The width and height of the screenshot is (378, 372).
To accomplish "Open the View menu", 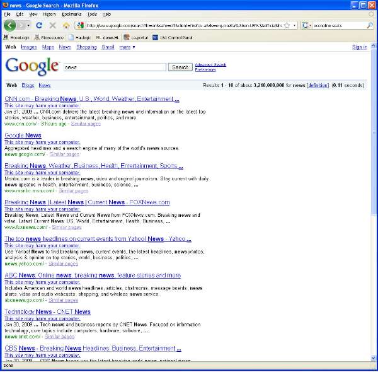I will click(x=33, y=15).
